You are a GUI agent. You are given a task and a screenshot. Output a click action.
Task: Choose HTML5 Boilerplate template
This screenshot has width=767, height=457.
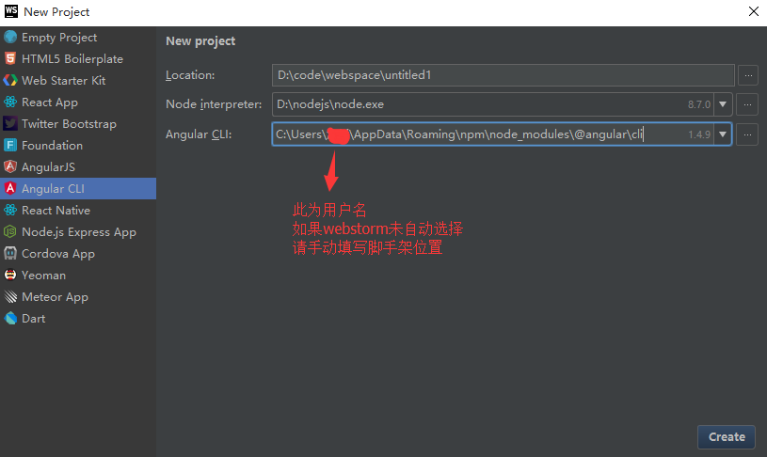(78, 58)
